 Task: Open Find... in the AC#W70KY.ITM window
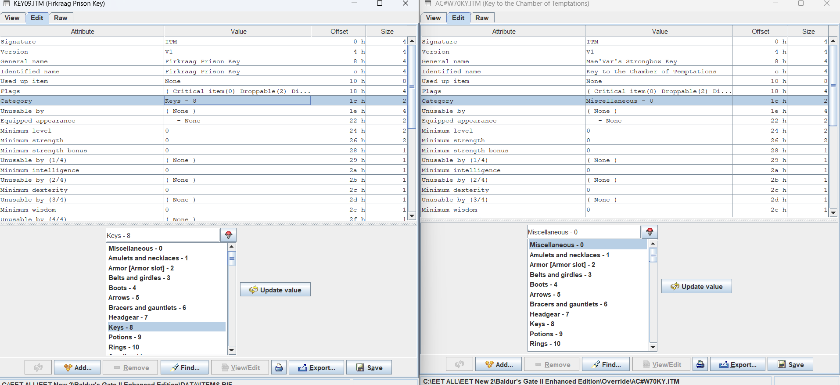coord(606,364)
